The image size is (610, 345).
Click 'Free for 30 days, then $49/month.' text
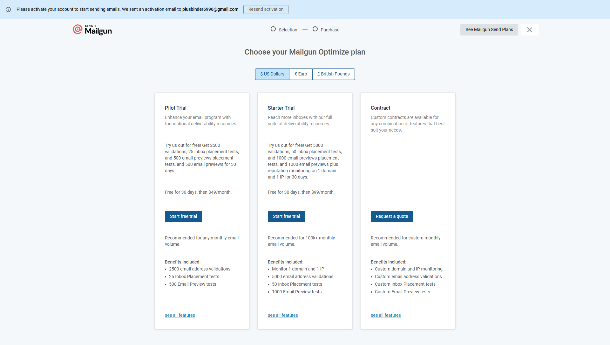(198, 192)
